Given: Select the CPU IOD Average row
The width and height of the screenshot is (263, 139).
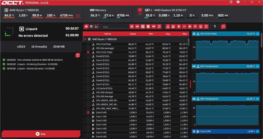Looking at the screenshot, I should 136,96.
